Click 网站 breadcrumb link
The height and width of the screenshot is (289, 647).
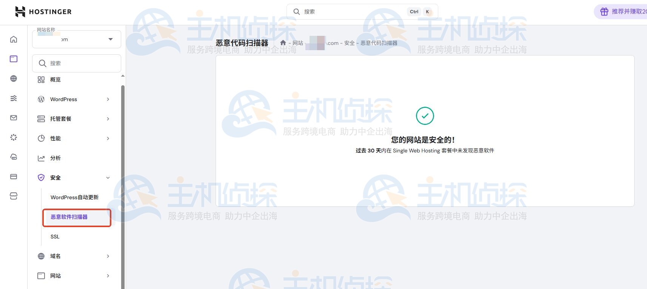pyautogui.click(x=298, y=43)
